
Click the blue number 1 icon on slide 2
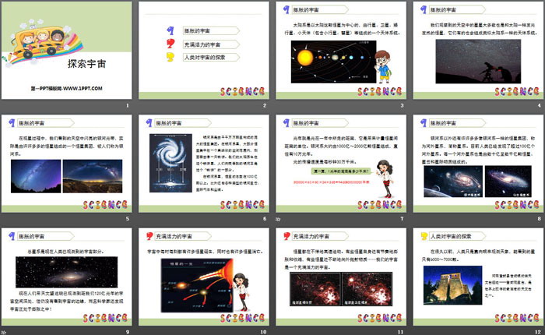pyautogui.click(x=171, y=30)
